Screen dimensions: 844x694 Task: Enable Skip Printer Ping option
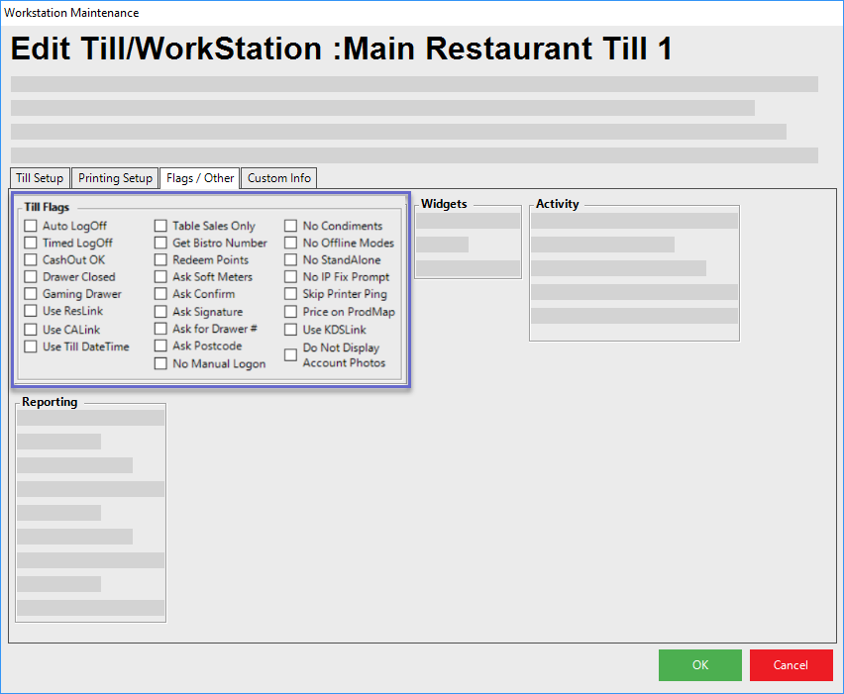tap(290, 294)
